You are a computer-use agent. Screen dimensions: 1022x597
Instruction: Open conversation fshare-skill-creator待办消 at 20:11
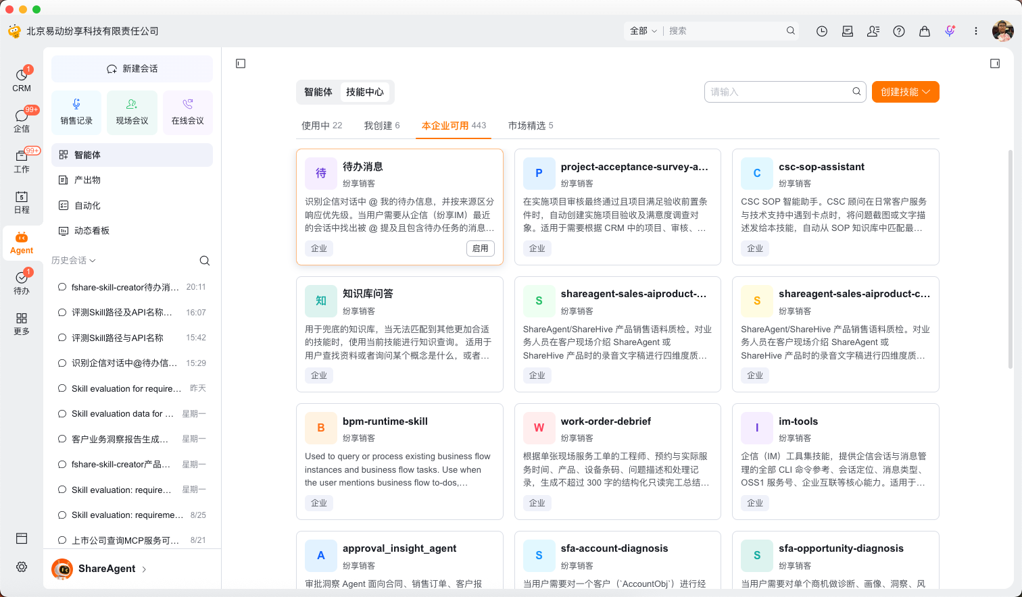(132, 287)
